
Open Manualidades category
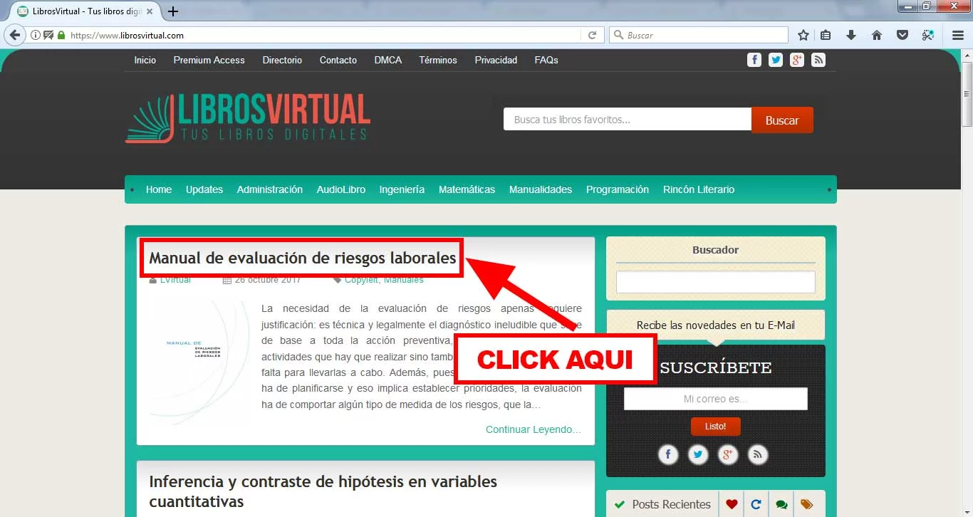pyautogui.click(x=541, y=189)
